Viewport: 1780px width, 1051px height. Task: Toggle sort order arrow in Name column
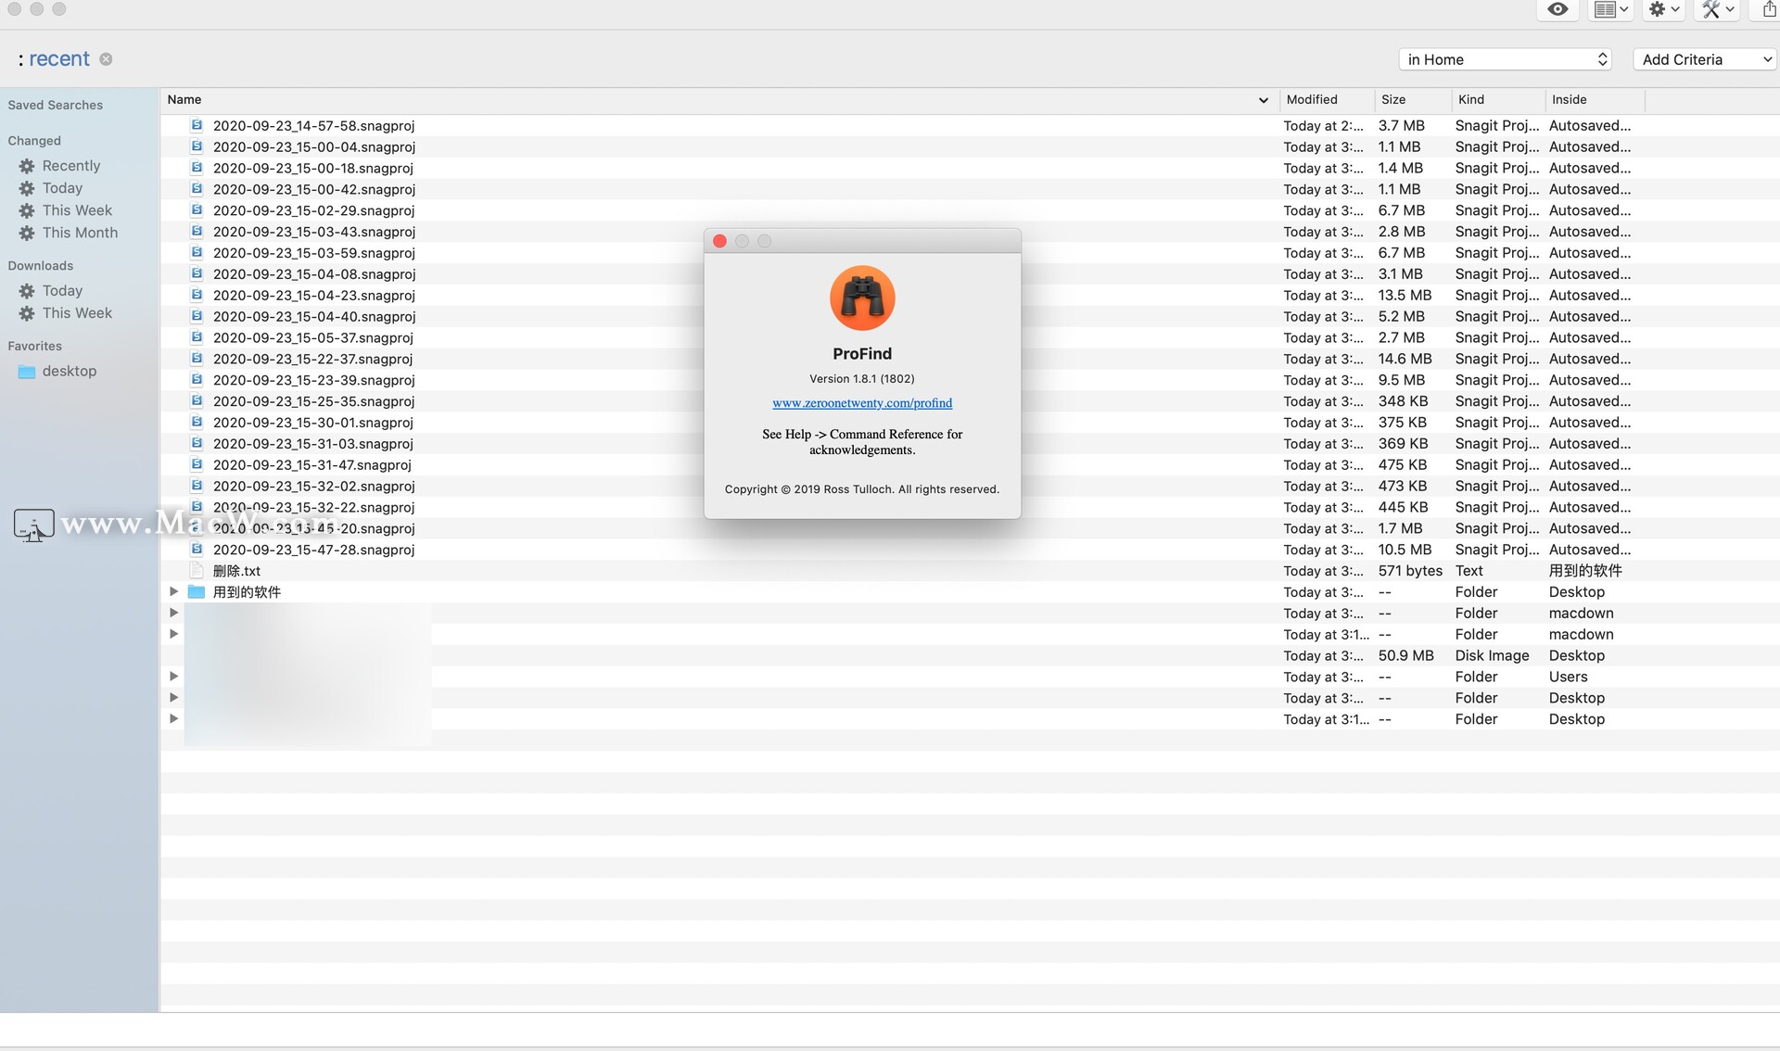click(1263, 100)
